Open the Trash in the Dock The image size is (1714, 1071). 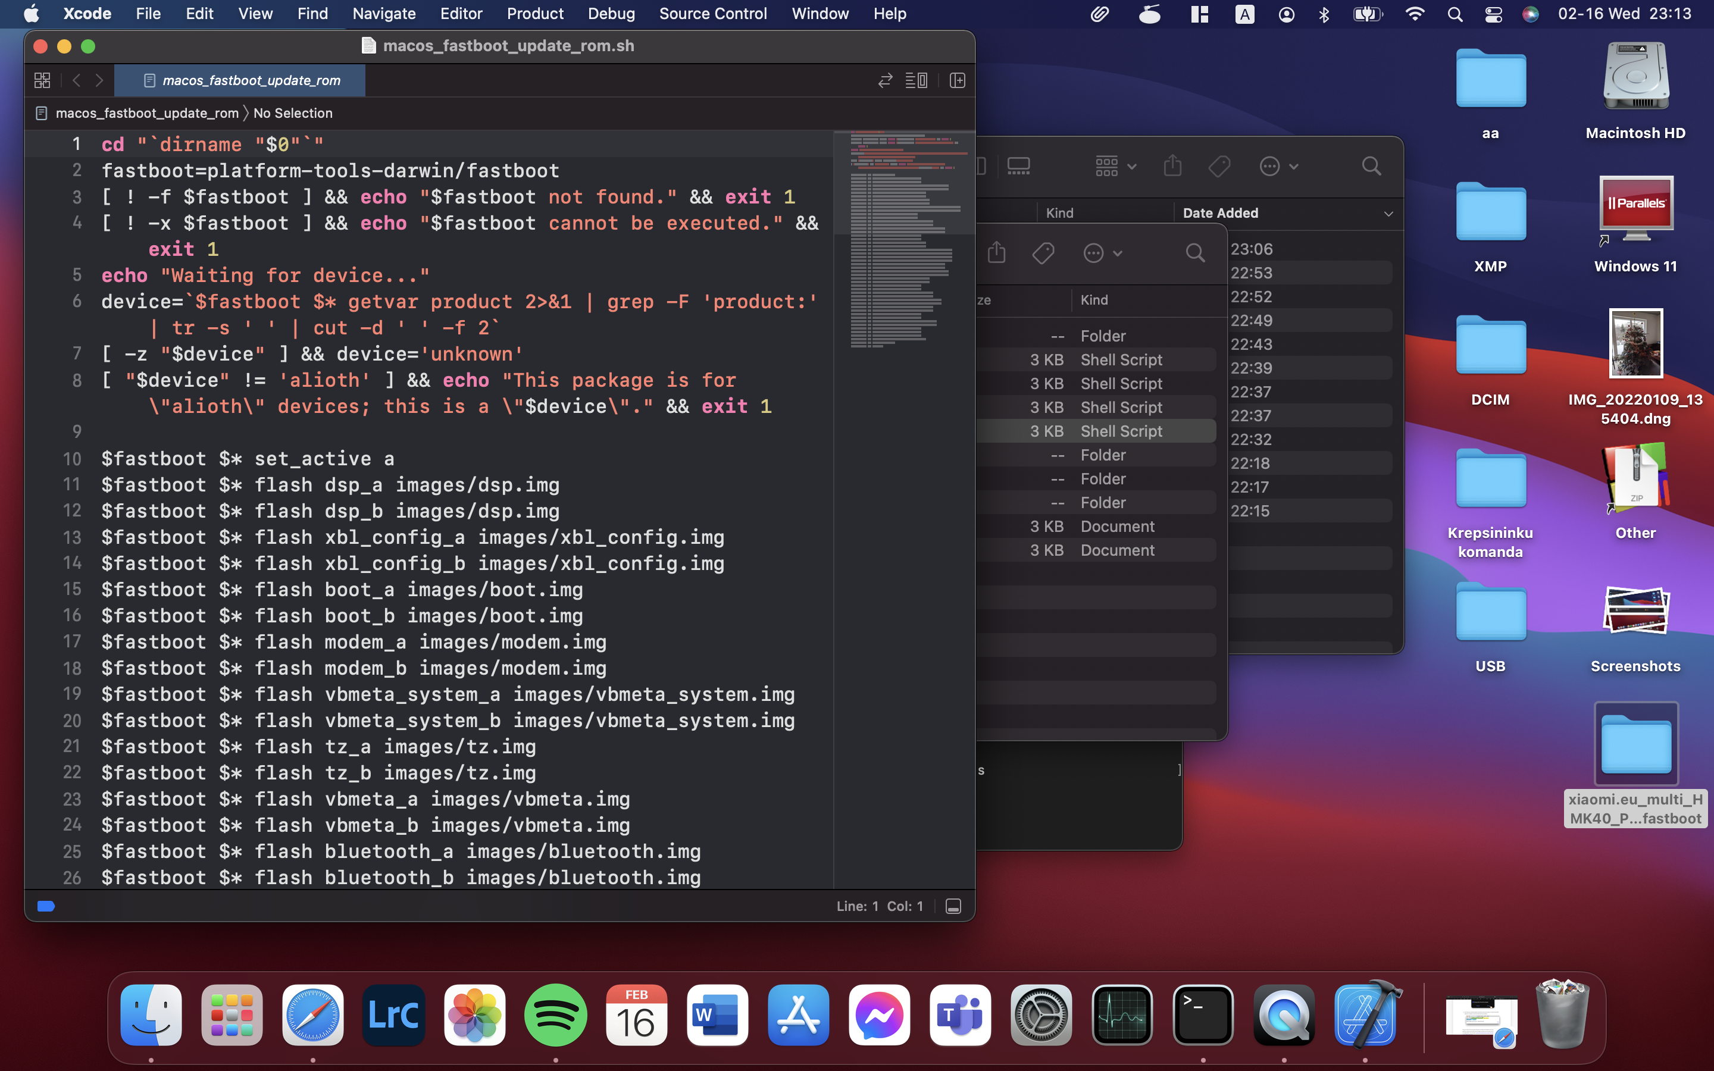pos(1562,1014)
